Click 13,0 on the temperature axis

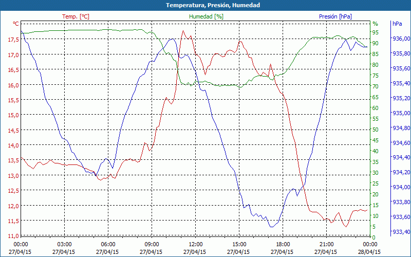14,175
